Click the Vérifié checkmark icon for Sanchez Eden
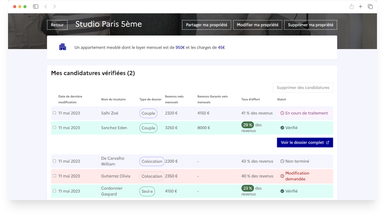This screenshot has width=385, height=216. 282,128
